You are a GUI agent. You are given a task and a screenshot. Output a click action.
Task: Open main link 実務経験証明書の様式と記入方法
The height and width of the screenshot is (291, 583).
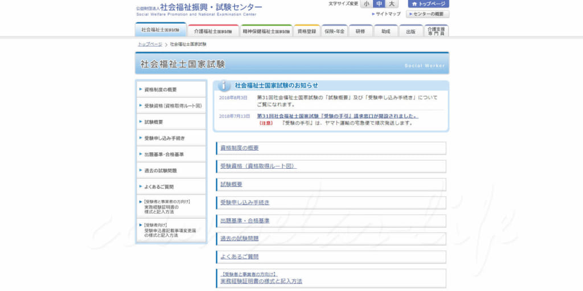click(x=261, y=281)
